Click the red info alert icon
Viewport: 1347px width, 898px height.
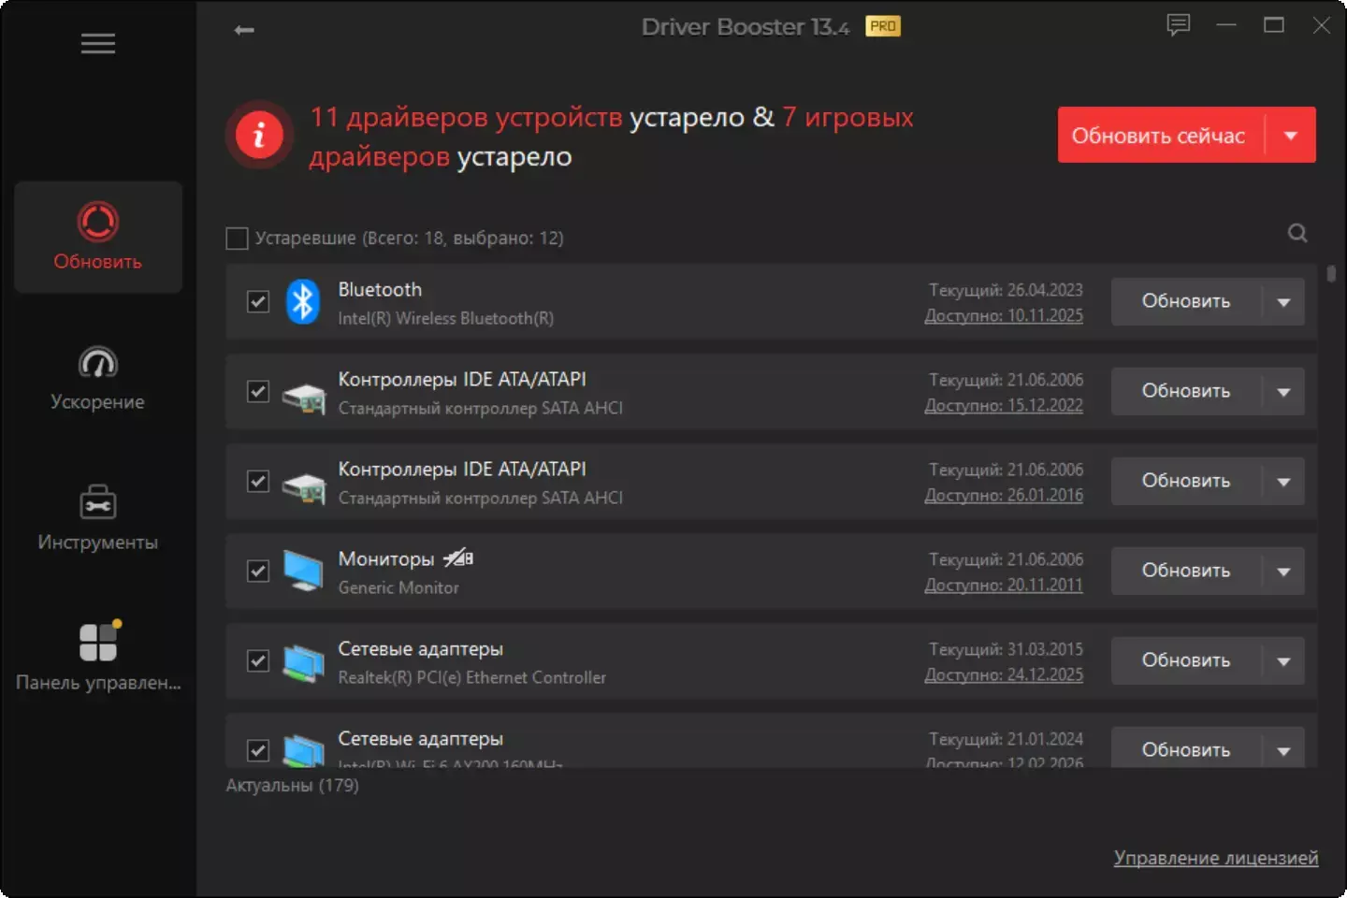tap(259, 135)
